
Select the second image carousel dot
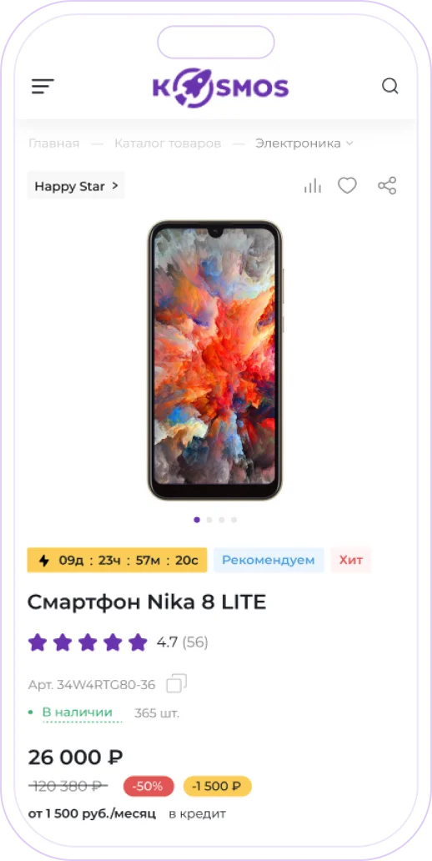209,520
